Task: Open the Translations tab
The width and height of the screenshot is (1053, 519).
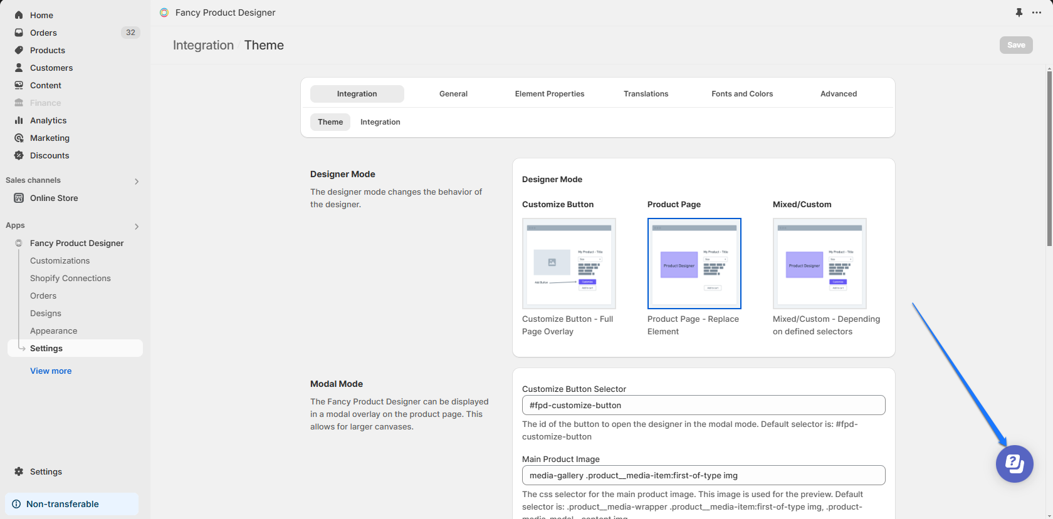Action: (646, 94)
